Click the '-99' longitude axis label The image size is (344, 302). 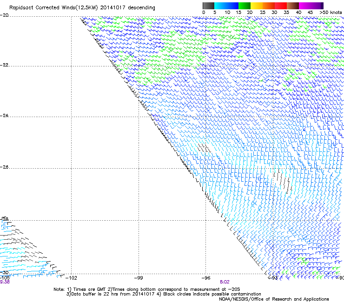point(139,278)
